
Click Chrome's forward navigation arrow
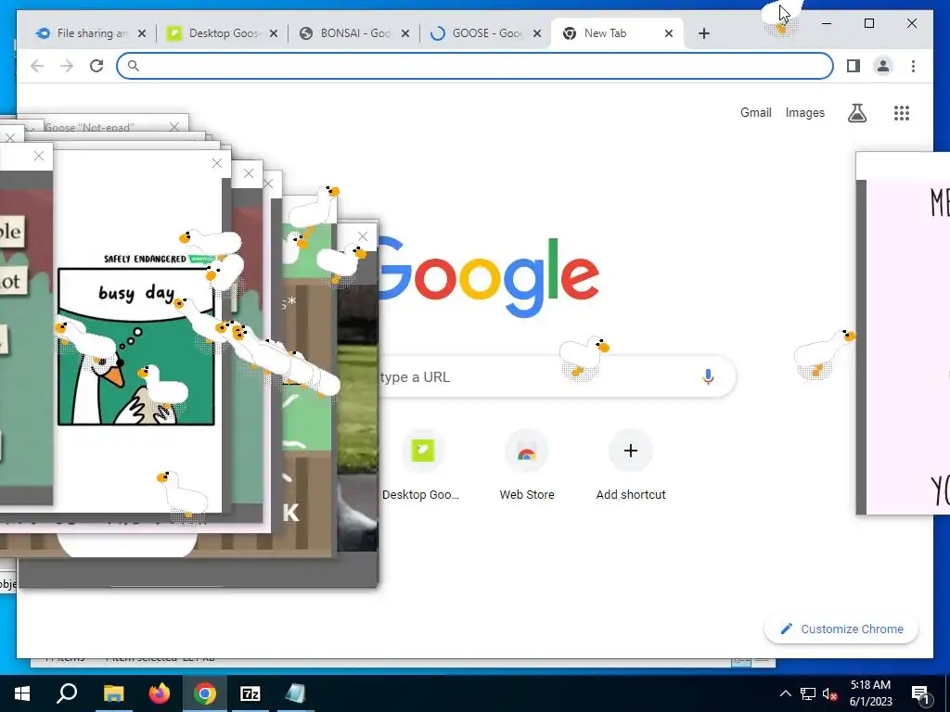[x=67, y=66]
